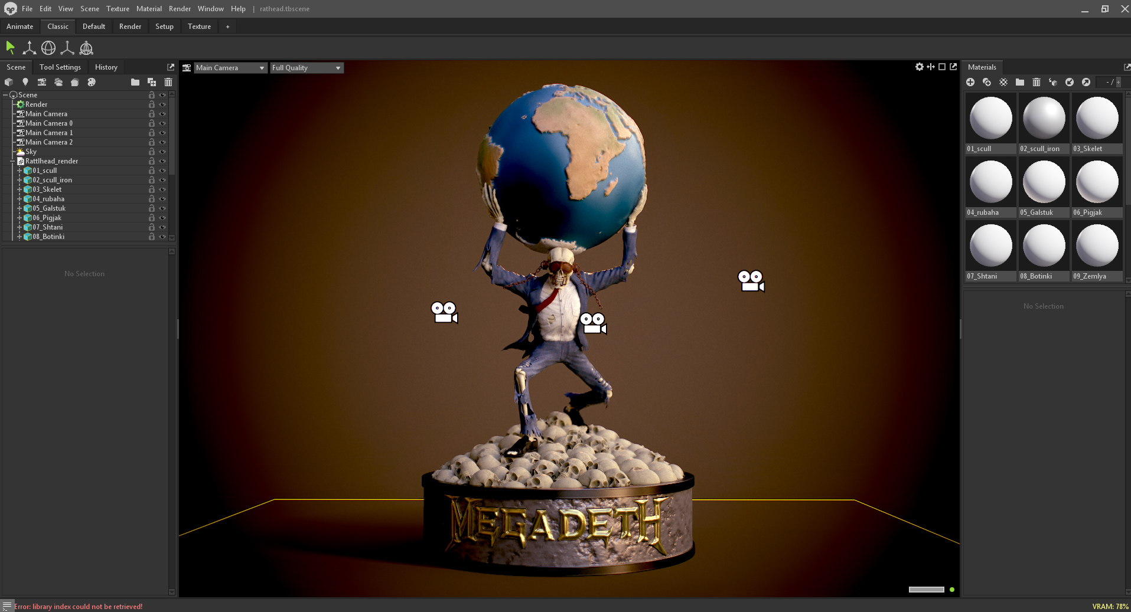Viewport: 1131px width, 612px height.
Task: Add a shadow catcher to the scene
Action: pos(75,82)
